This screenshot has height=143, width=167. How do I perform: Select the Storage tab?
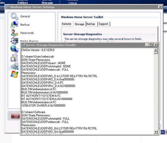coord(79,24)
